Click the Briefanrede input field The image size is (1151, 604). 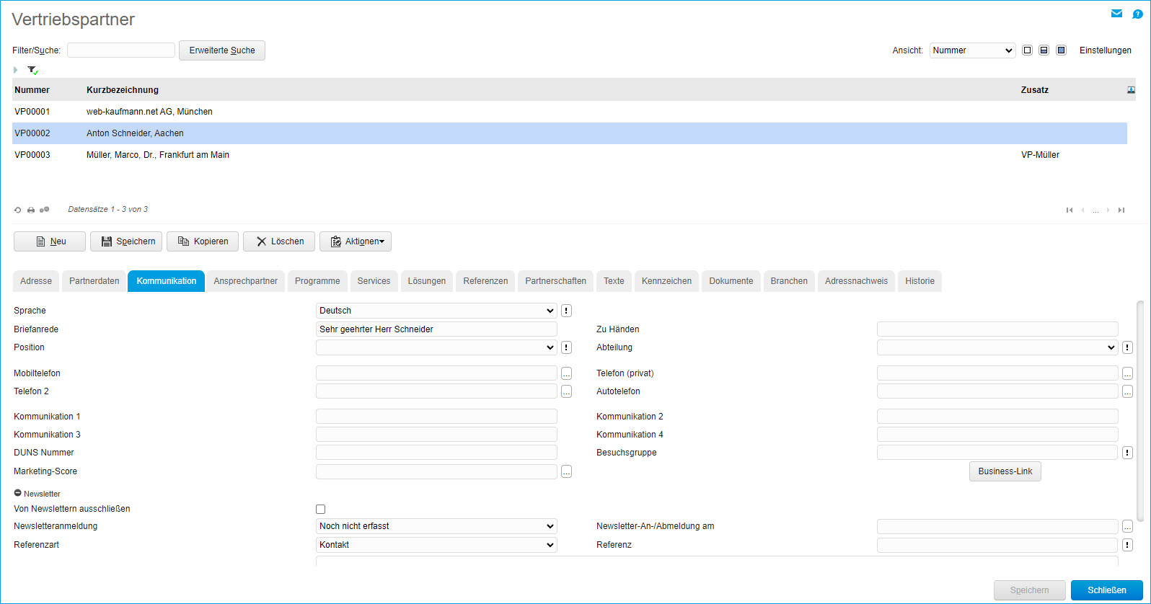tap(436, 329)
